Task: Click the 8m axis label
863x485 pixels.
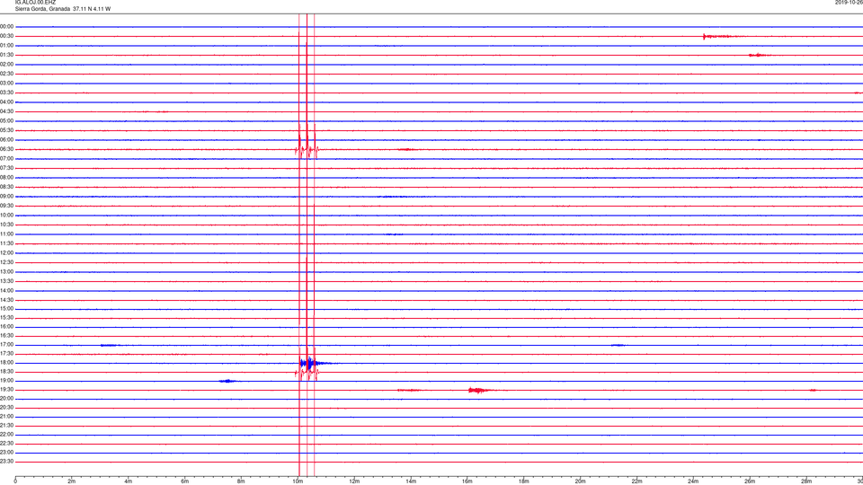Action: 241,481
